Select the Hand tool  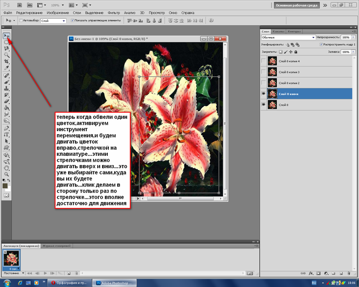click(6, 168)
